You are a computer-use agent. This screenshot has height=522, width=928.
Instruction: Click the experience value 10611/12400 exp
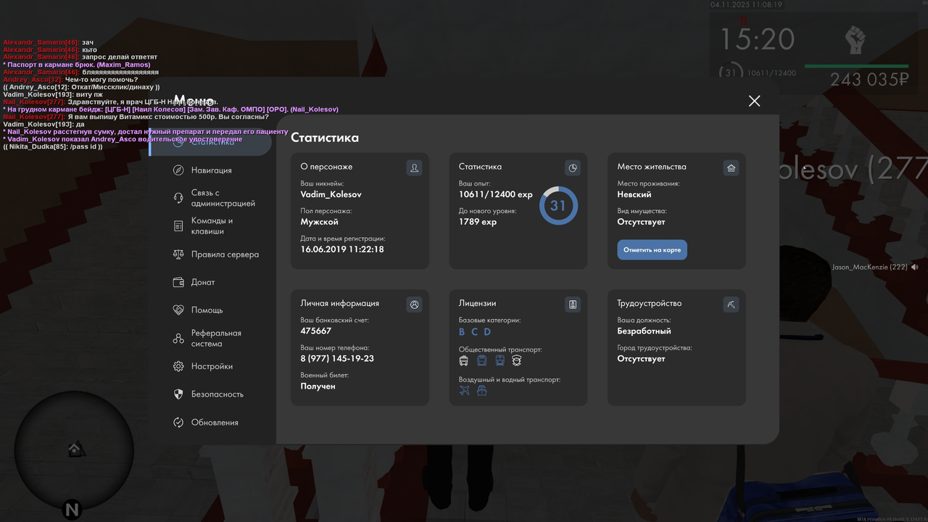tap(496, 194)
